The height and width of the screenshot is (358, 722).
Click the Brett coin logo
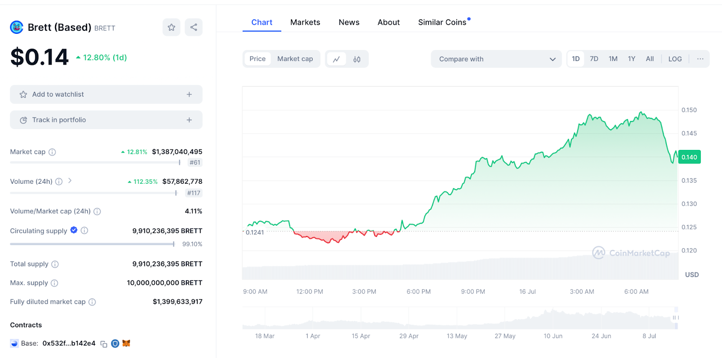click(17, 28)
